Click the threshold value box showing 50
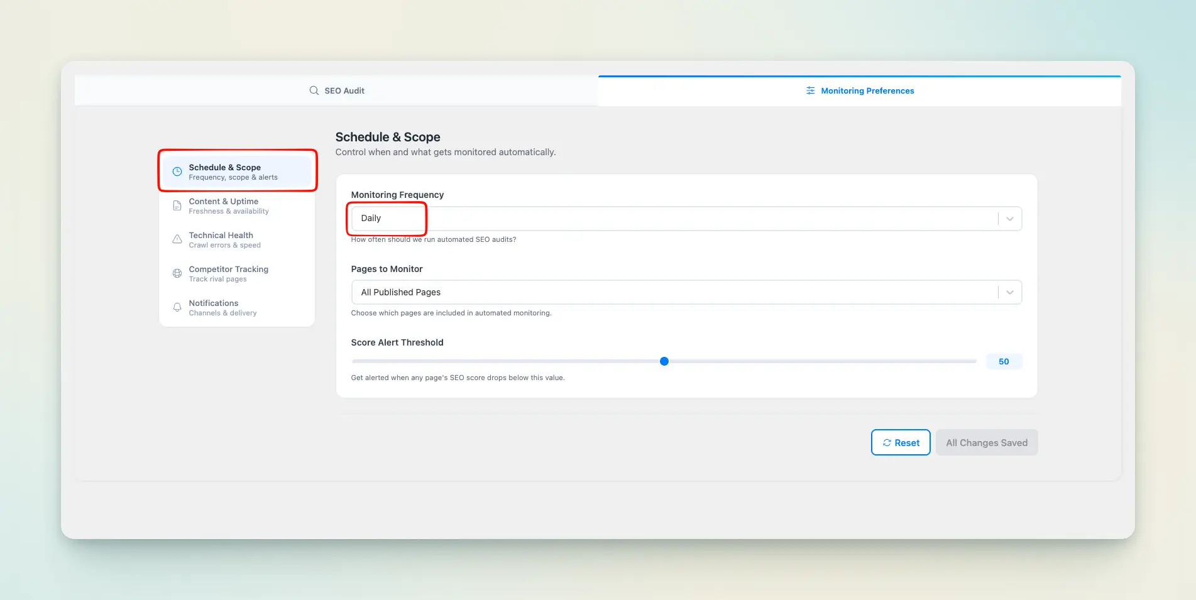The height and width of the screenshot is (600, 1196). tap(1004, 361)
